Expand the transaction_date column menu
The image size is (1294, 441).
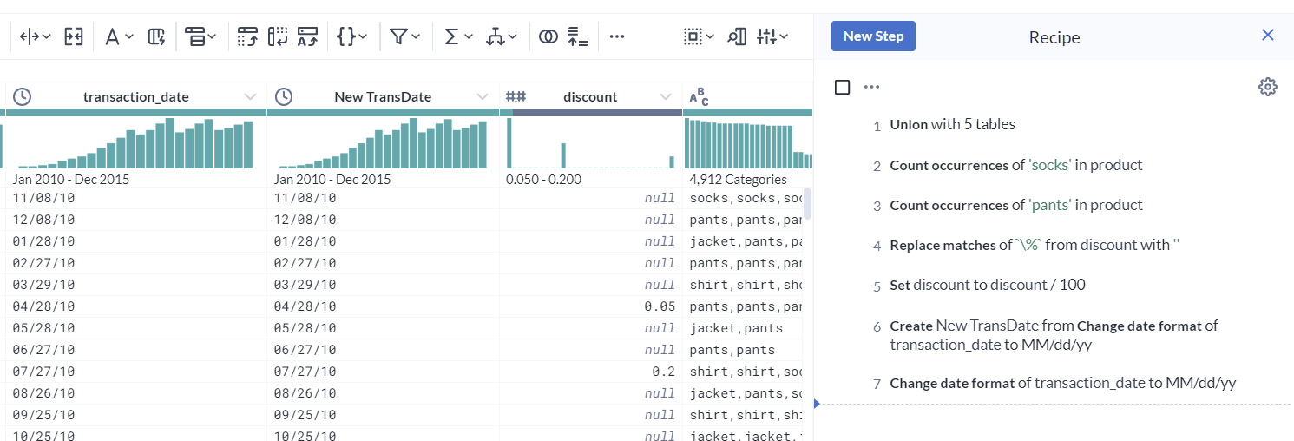click(x=251, y=96)
